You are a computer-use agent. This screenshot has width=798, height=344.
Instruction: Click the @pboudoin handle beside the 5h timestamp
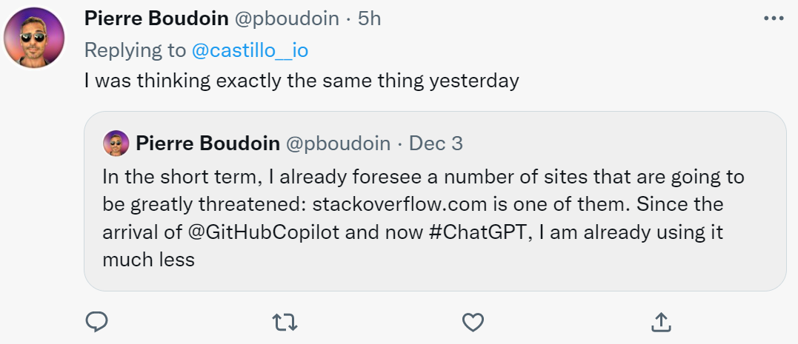coord(287,18)
